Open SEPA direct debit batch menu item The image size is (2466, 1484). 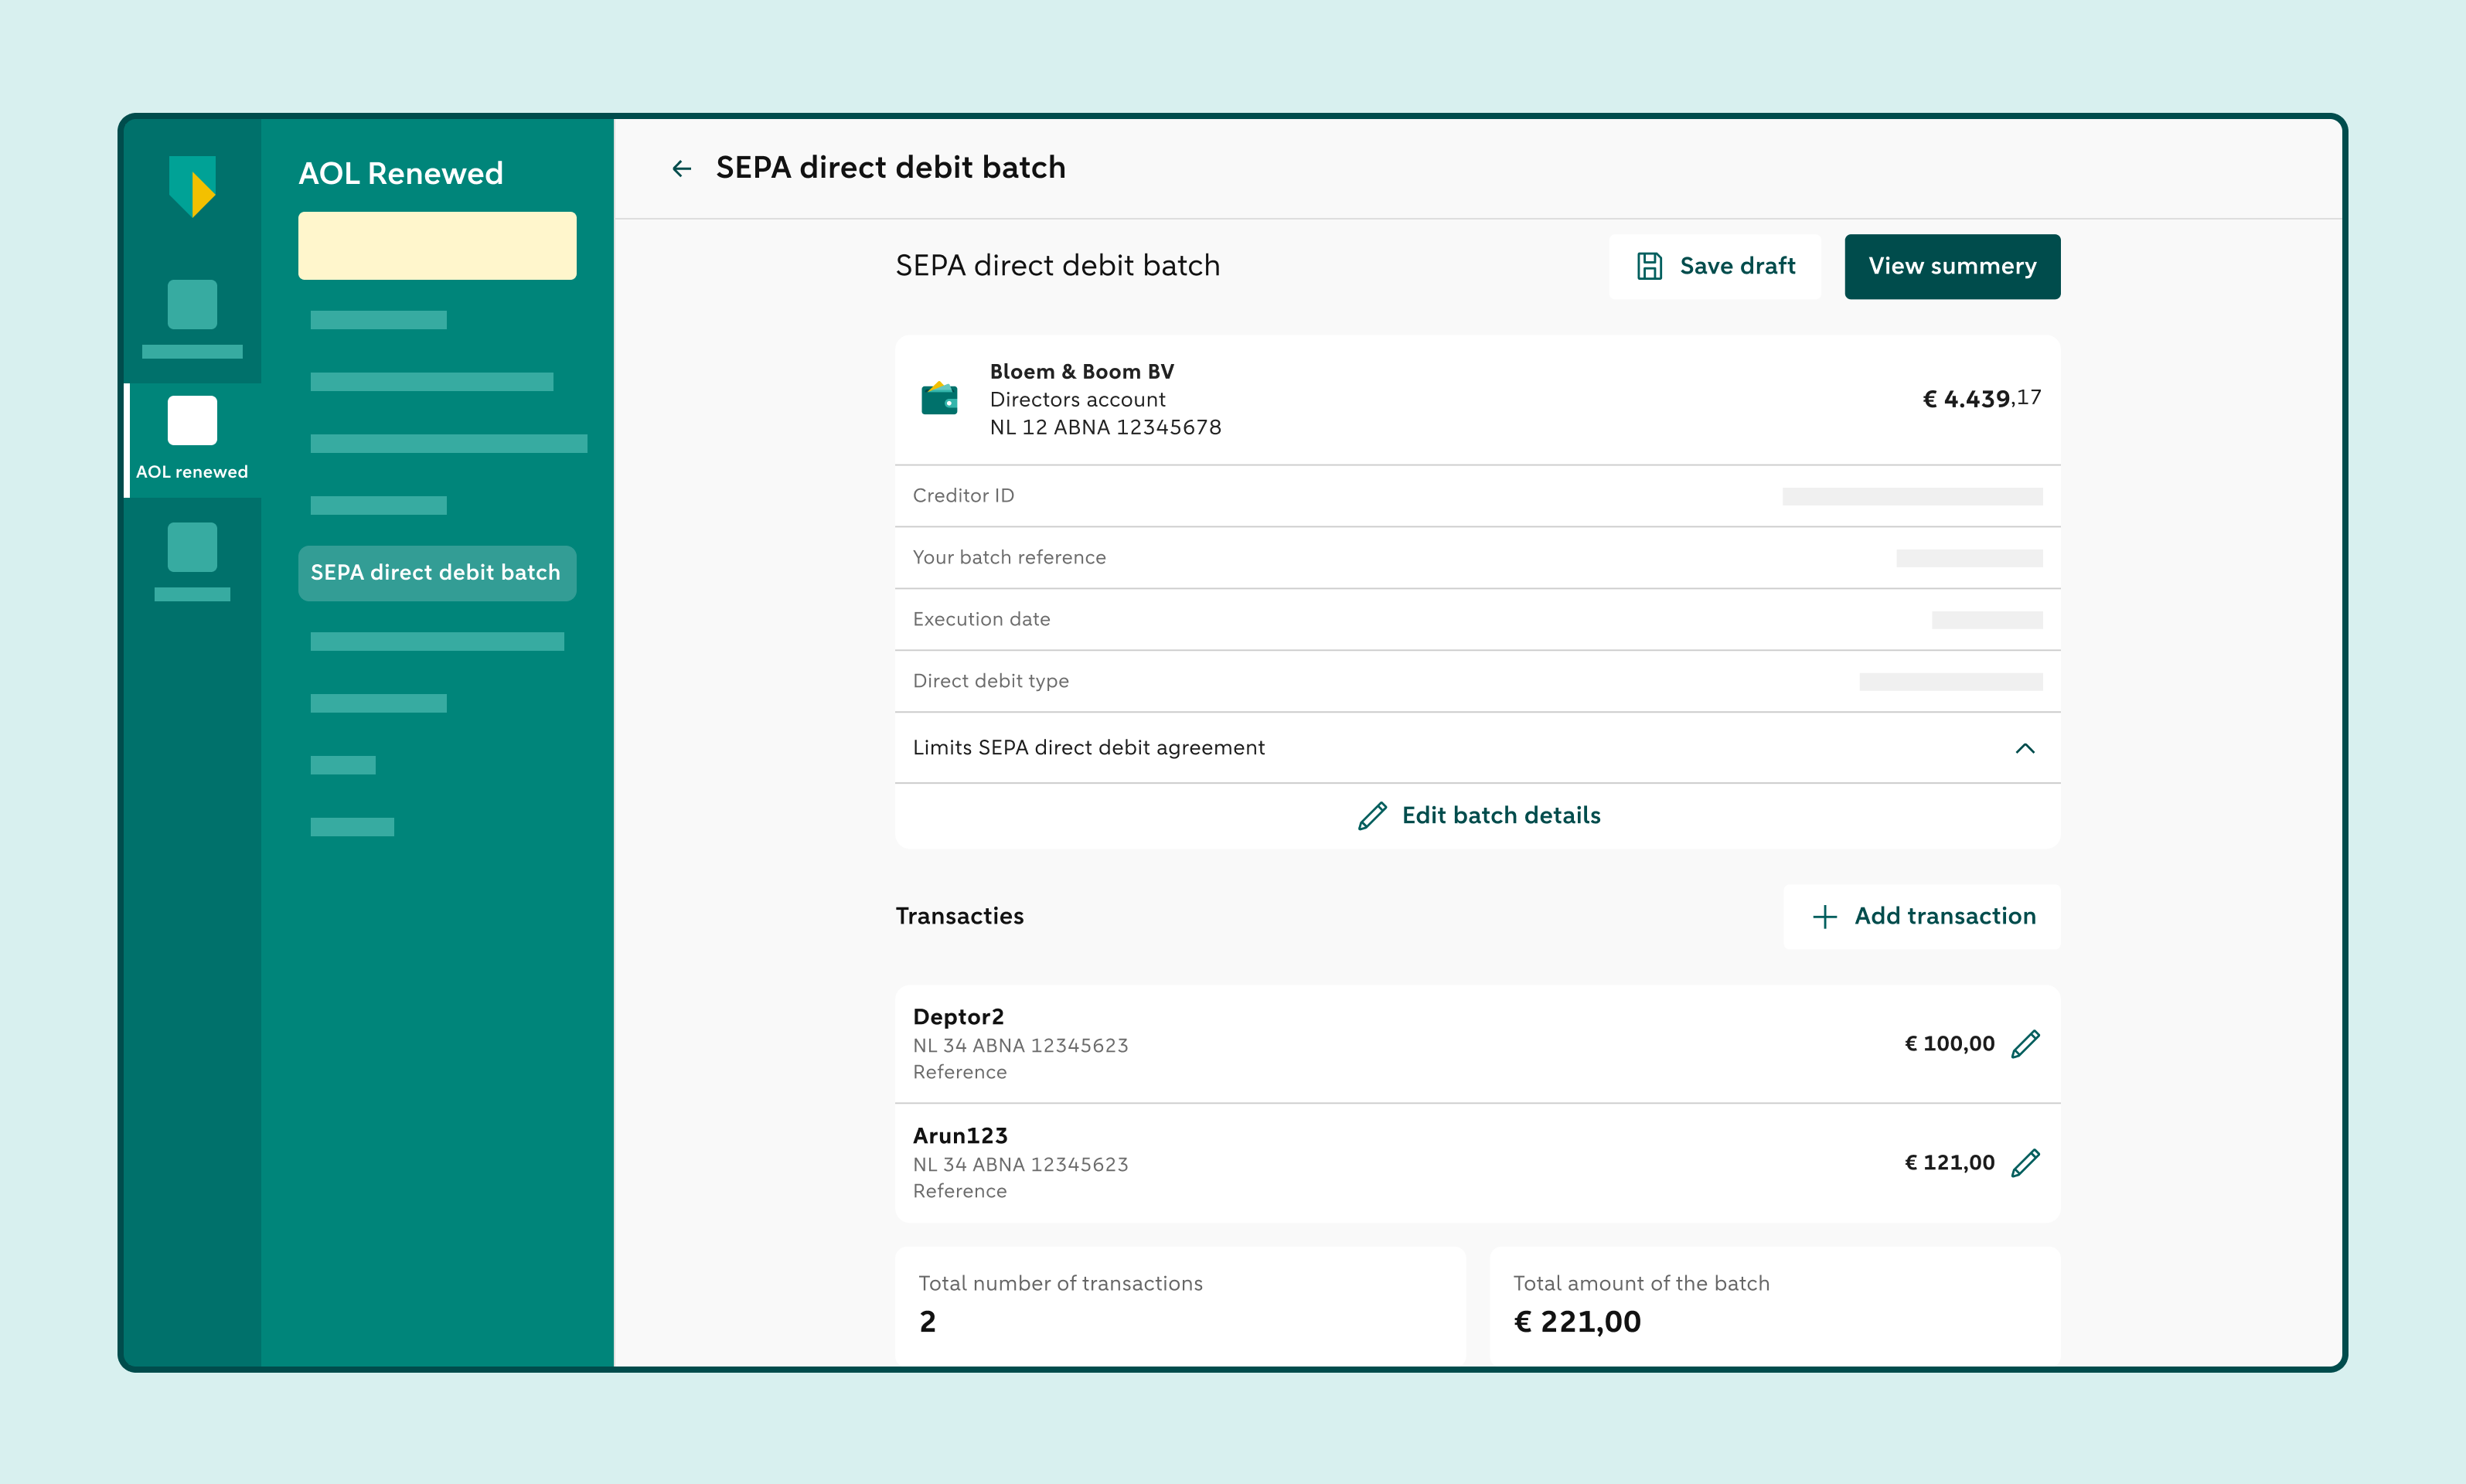pyautogui.click(x=436, y=573)
